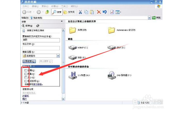This screenshot has height=113, width=173.
Task: Toggle the Search (搜索) toolbar button
Action: [x=57, y=12]
